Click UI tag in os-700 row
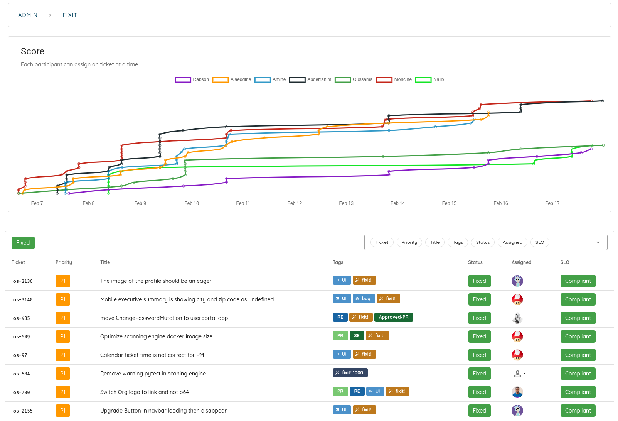The image size is (618, 421). point(375,391)
